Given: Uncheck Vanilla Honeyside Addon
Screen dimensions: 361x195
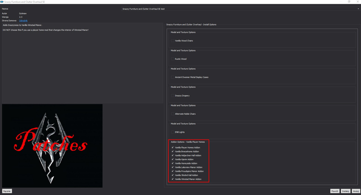Looking at the screenshot, I should coord(173,163).
